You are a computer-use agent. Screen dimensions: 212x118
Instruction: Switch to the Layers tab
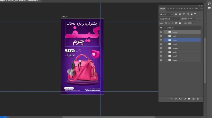click(x=163, y=9)
